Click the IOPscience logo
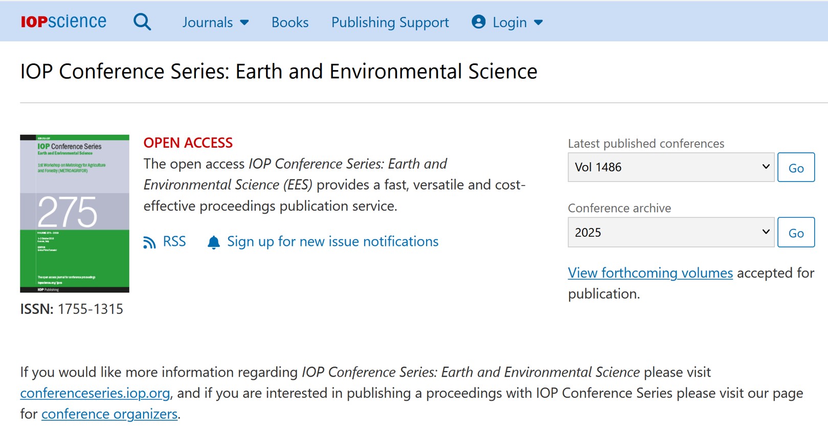The height and width of the screenshot is (436, 828). (x=63, y=21)
